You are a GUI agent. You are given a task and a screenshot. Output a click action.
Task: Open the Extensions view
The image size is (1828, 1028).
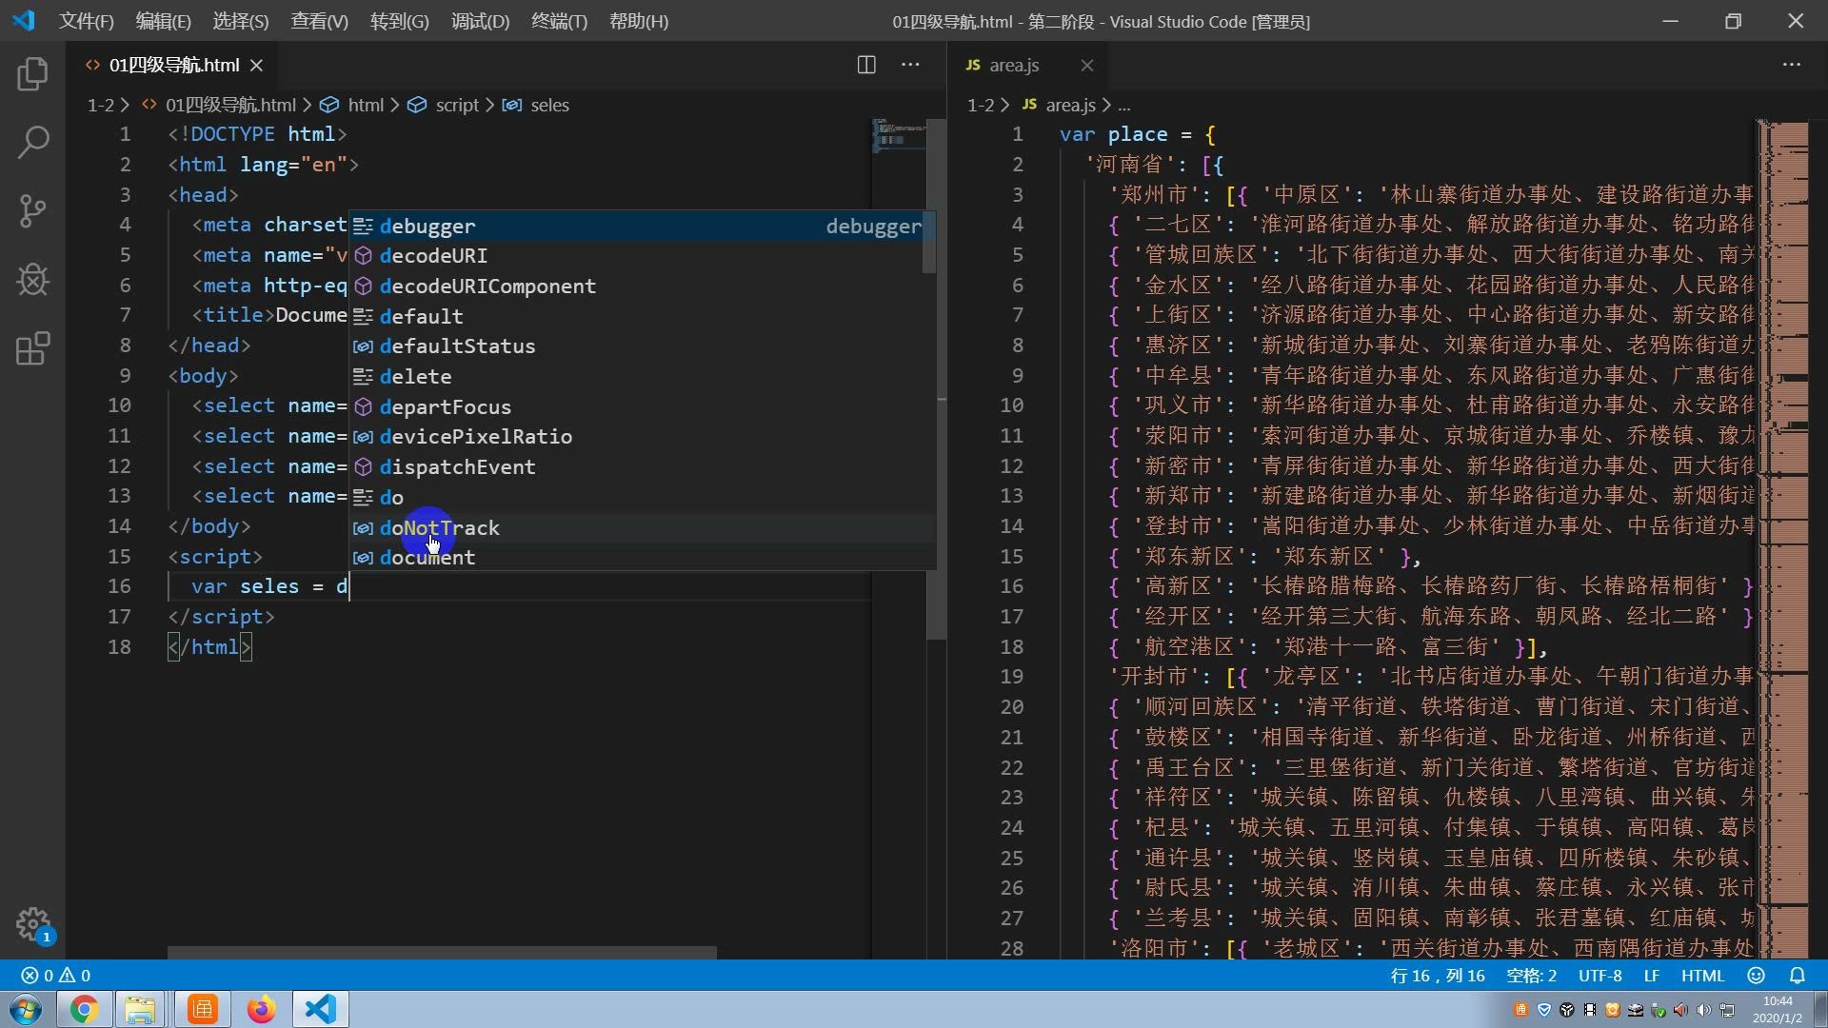(x=32, y=348)
